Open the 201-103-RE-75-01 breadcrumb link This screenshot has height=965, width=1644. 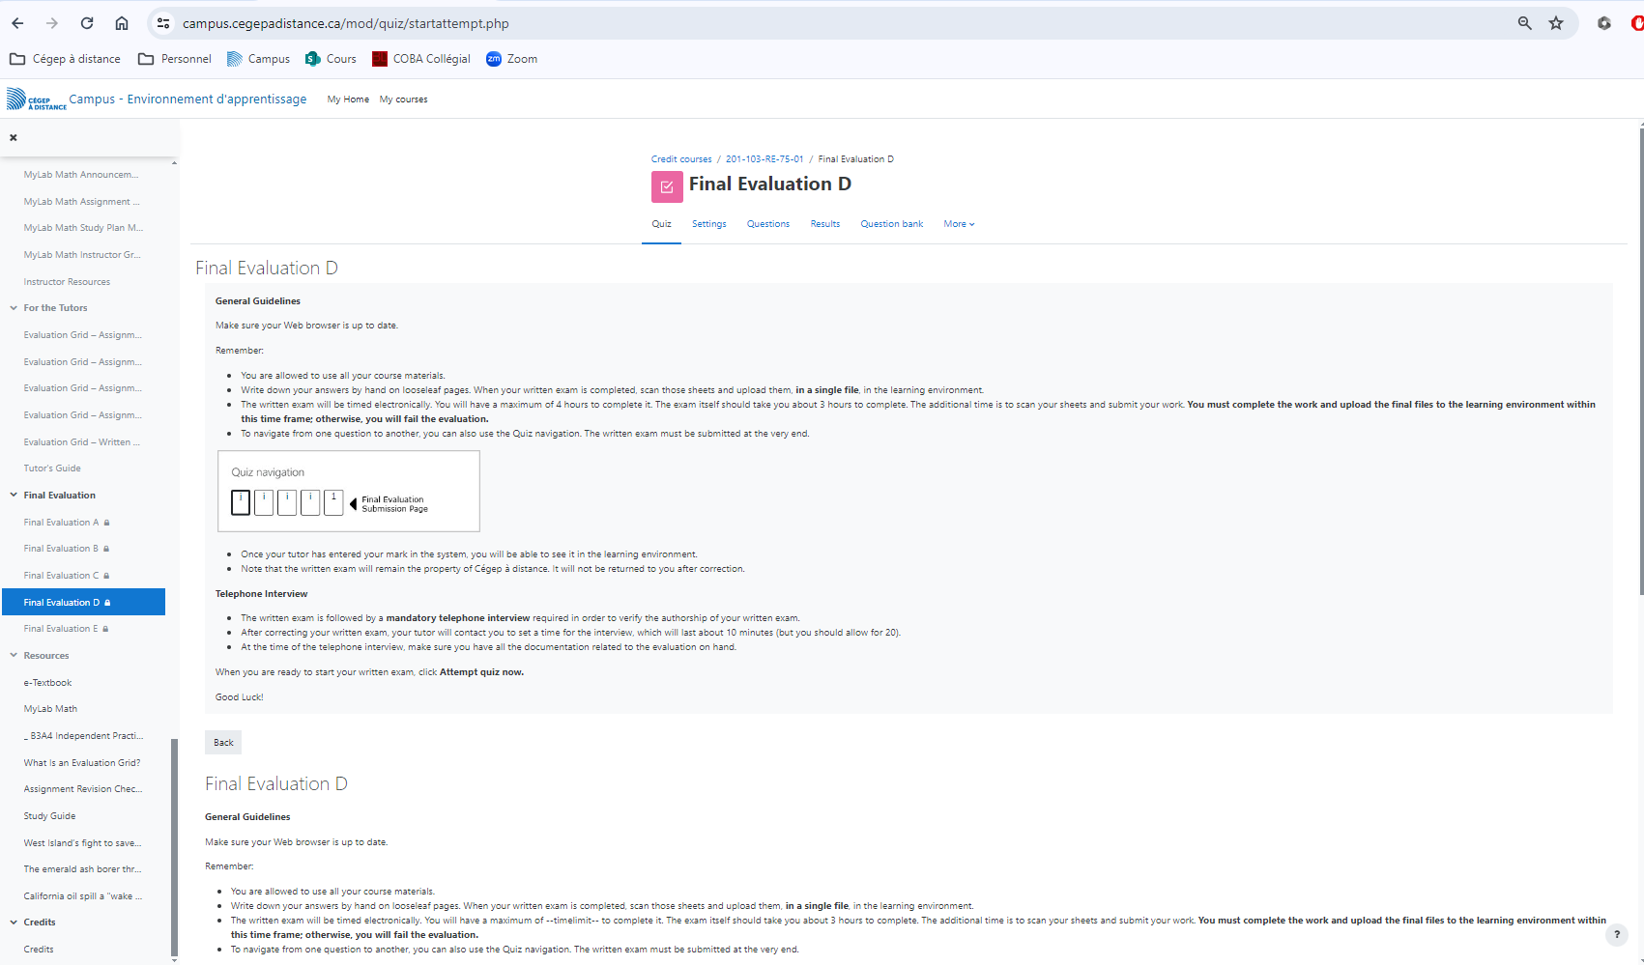coord(764,159)
